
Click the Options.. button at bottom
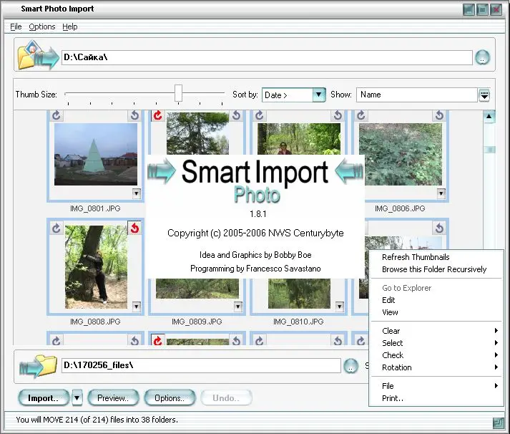(x=170, y=398)
